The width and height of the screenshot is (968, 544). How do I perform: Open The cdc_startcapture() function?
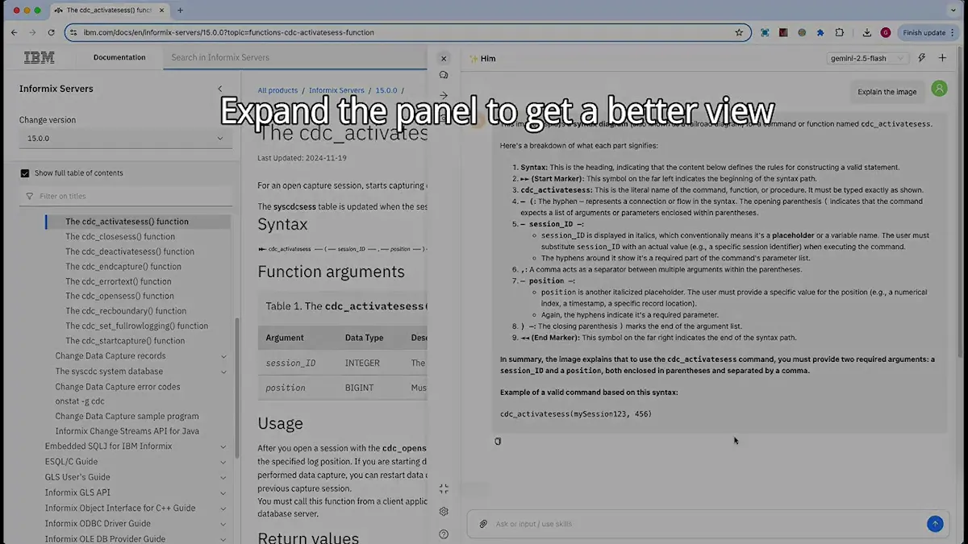[125, 341]
